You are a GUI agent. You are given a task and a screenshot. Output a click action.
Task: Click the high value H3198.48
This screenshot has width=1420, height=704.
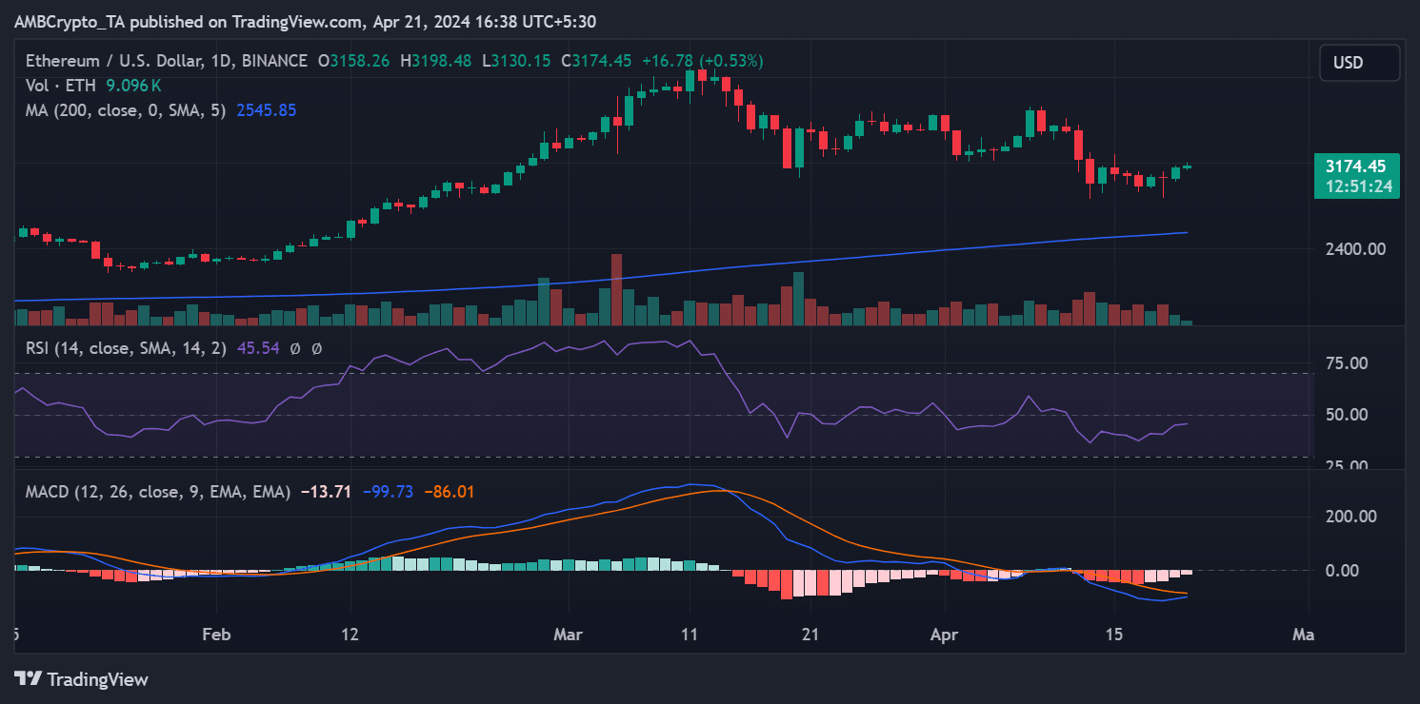pyautogui.click(x=435, y=61)
